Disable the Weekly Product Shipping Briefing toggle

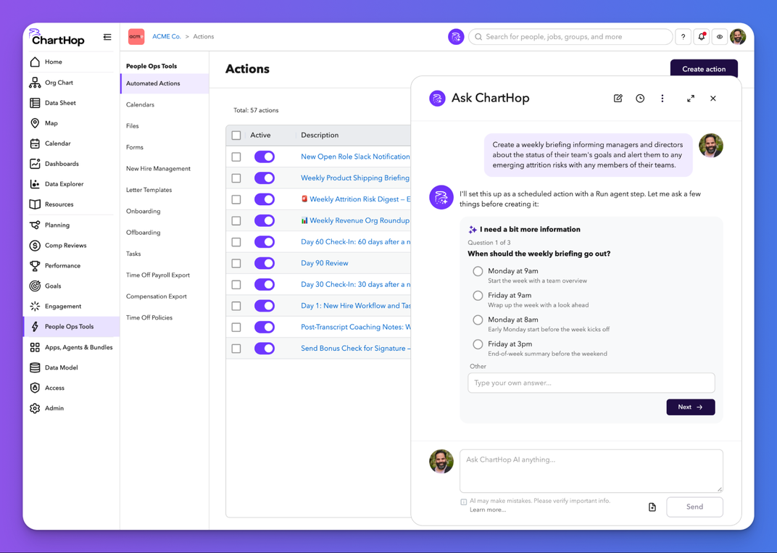[265, 178]
